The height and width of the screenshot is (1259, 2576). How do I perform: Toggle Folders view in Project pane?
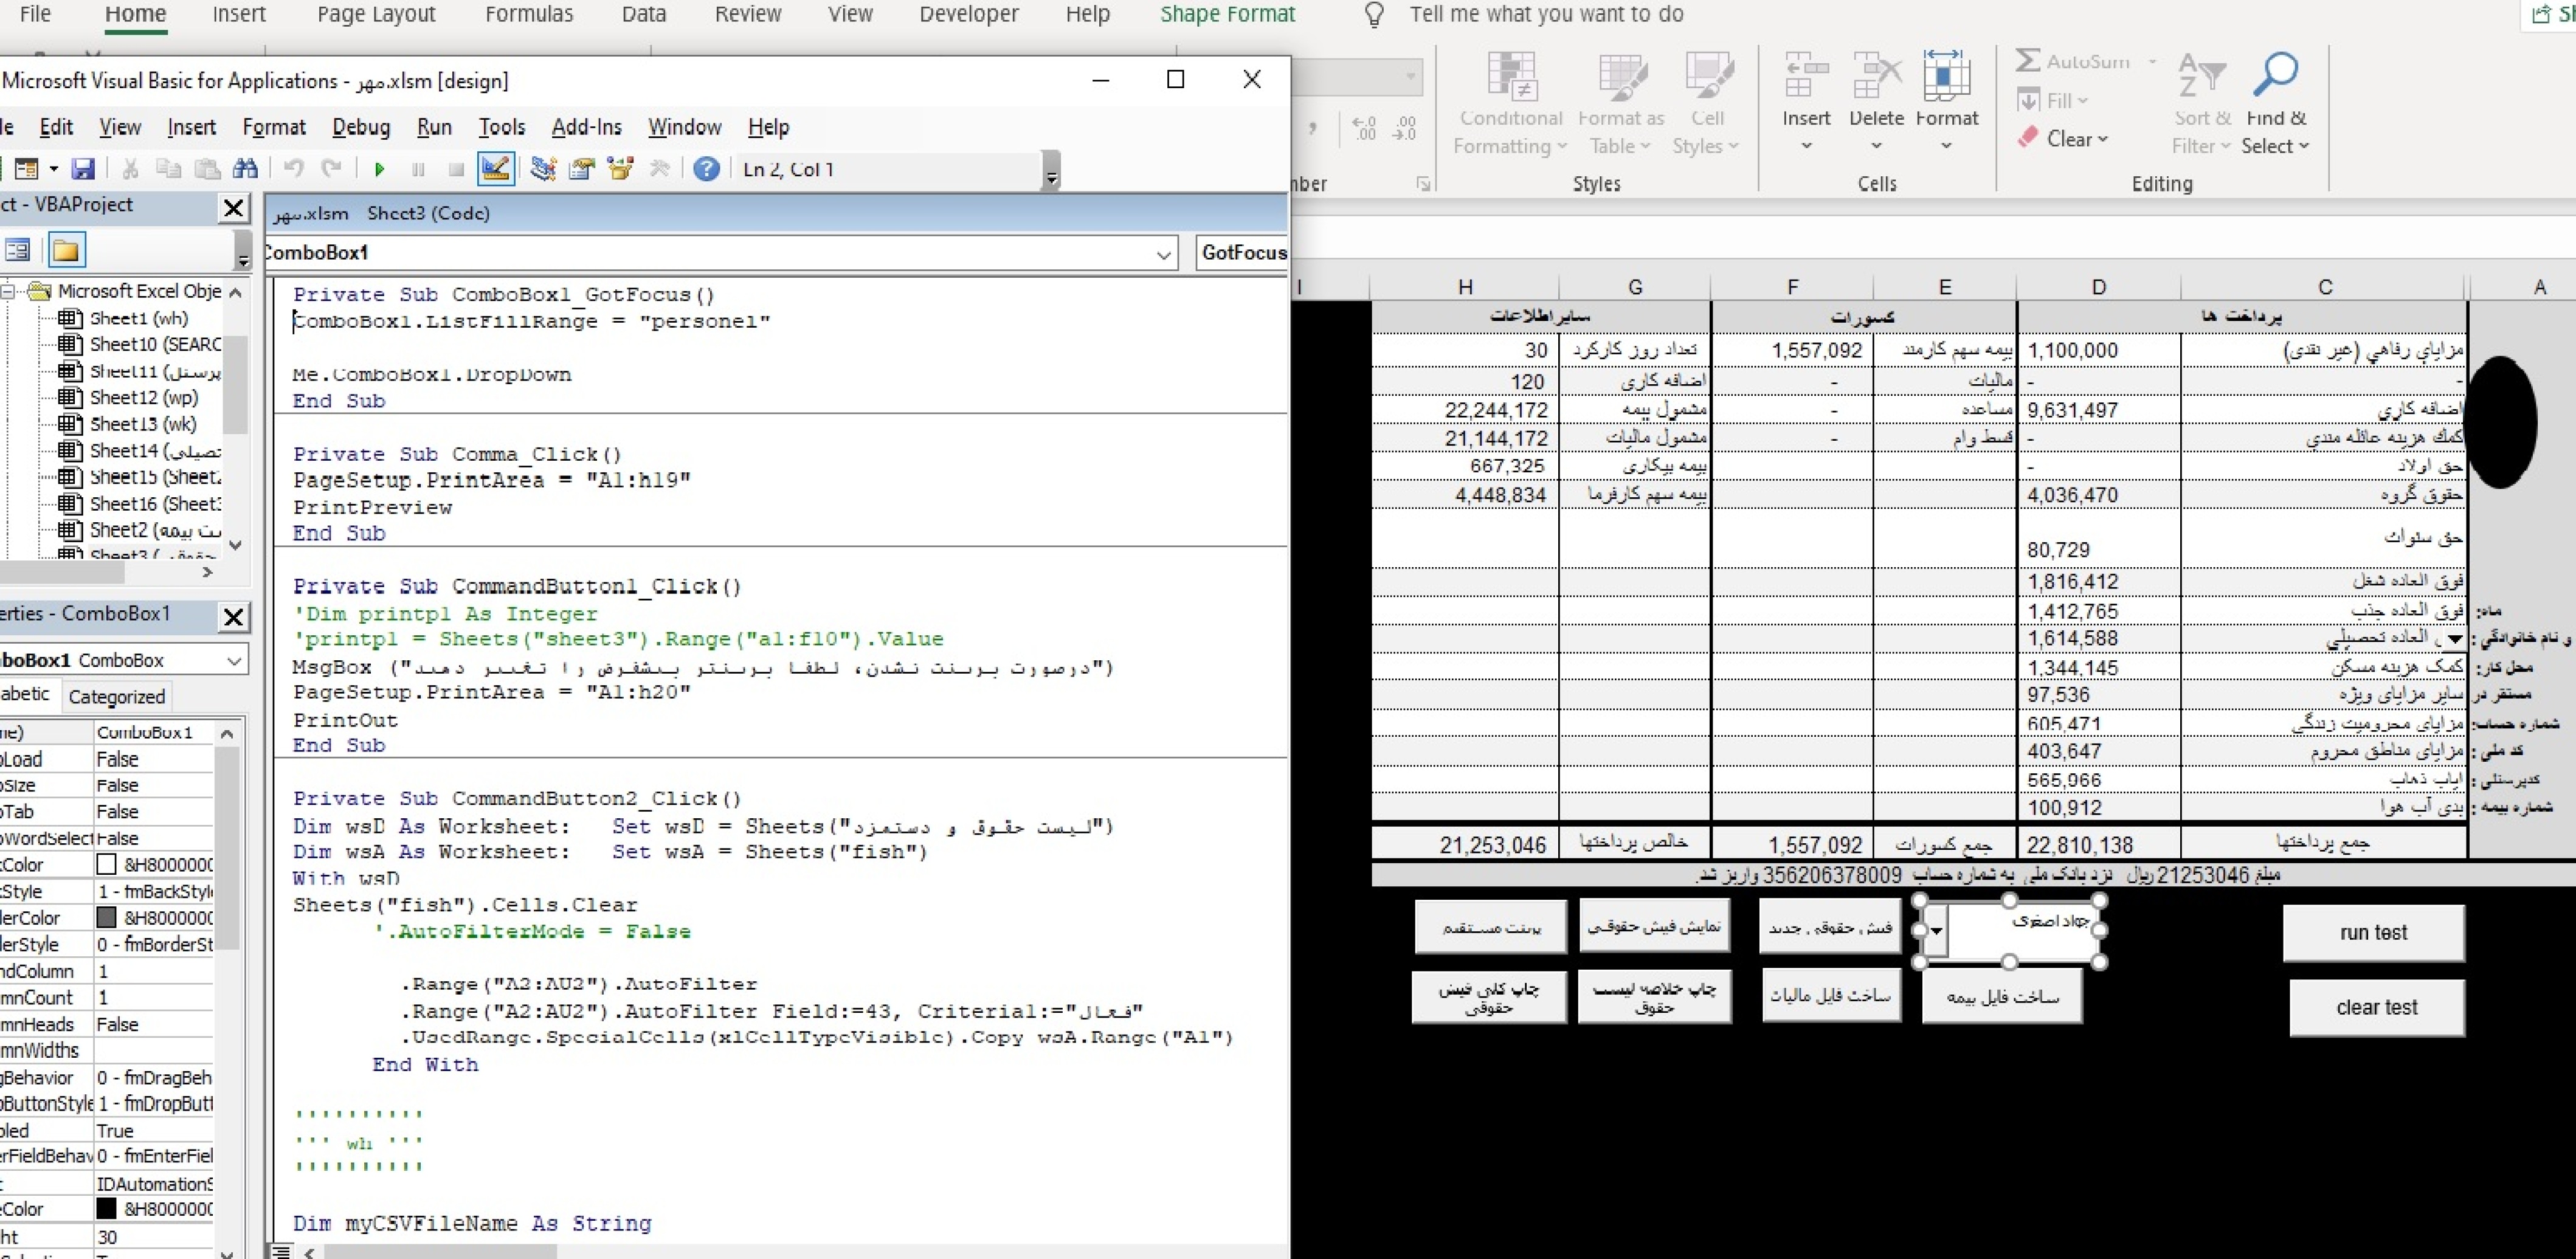click(x=66, y=250)
